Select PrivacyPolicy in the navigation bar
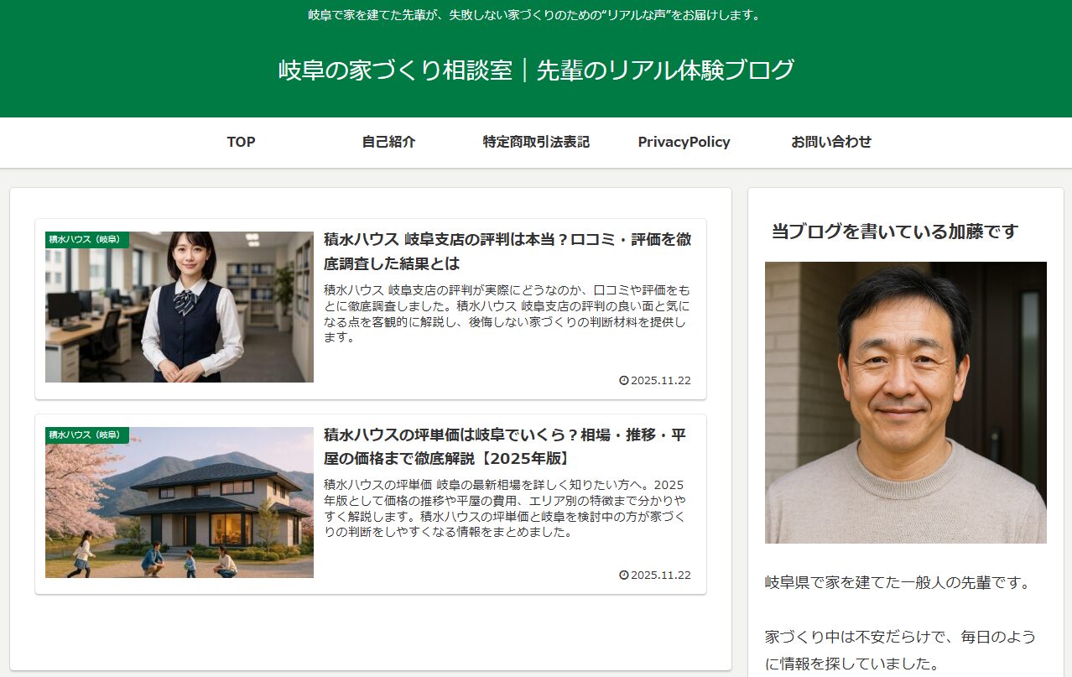 [x=684, y=143]
